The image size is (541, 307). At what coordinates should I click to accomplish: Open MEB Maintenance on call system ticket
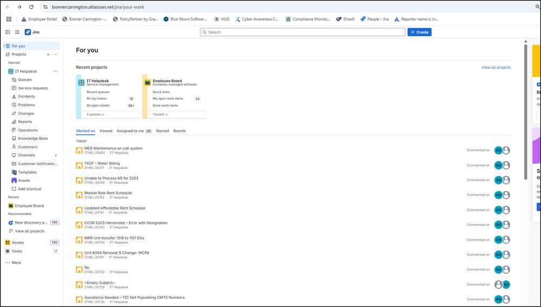tap(114, 148)
